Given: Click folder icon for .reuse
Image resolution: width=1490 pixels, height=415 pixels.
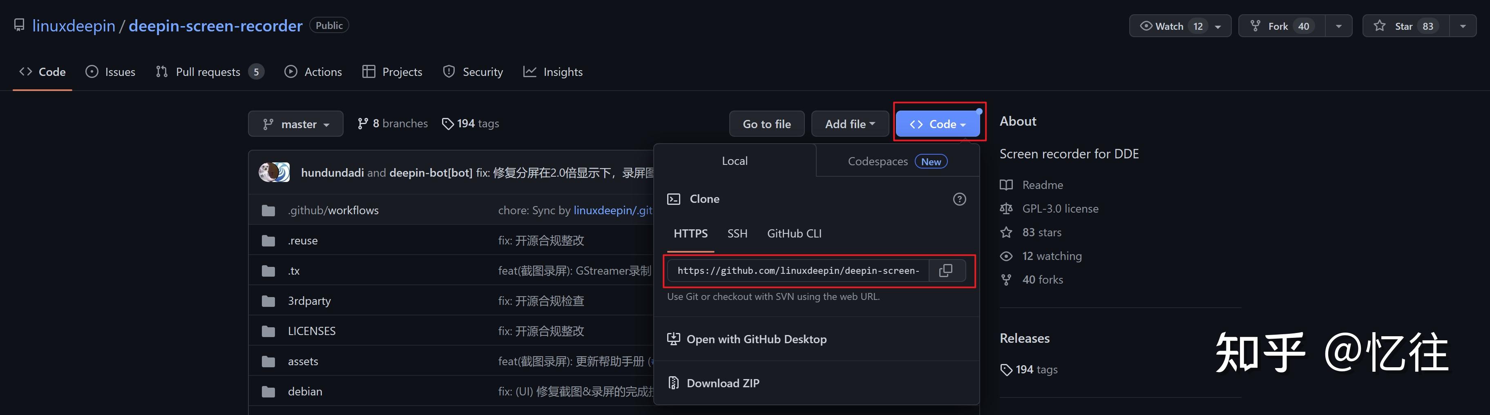Looking at the screenshot, I should (x=268, y=240).
